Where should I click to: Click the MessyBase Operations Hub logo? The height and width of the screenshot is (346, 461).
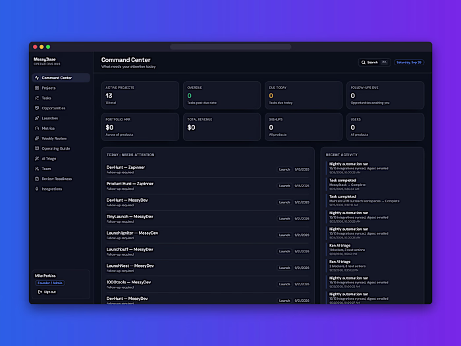47,61
